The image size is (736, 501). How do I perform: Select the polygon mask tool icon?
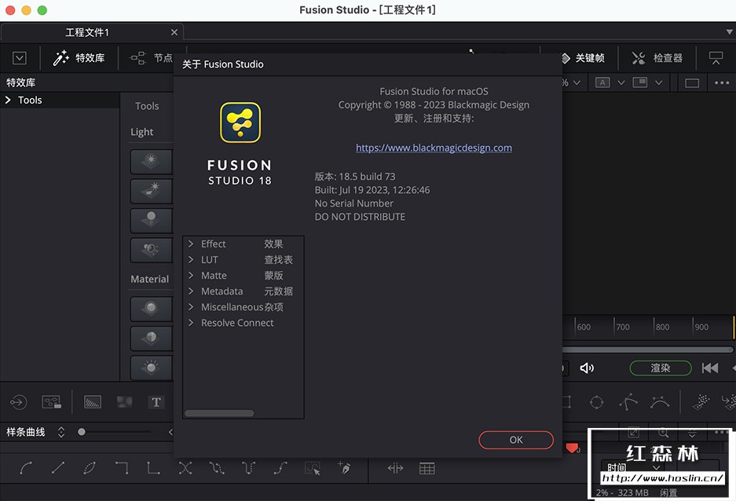[x=628, y=401]
